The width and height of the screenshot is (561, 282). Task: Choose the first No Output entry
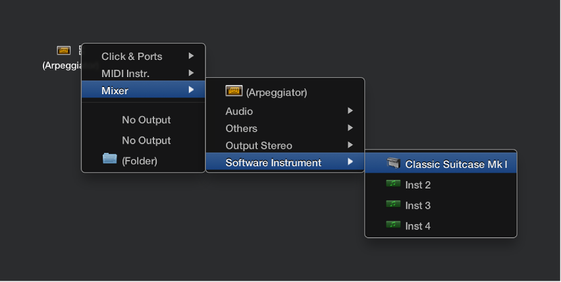click(x=144, y=120)
